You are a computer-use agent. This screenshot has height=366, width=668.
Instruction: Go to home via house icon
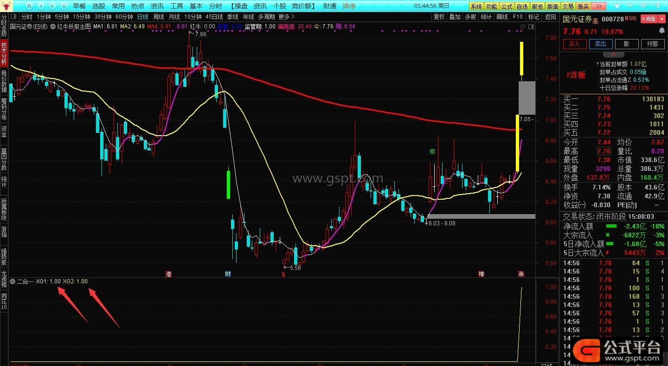point(29,6)
